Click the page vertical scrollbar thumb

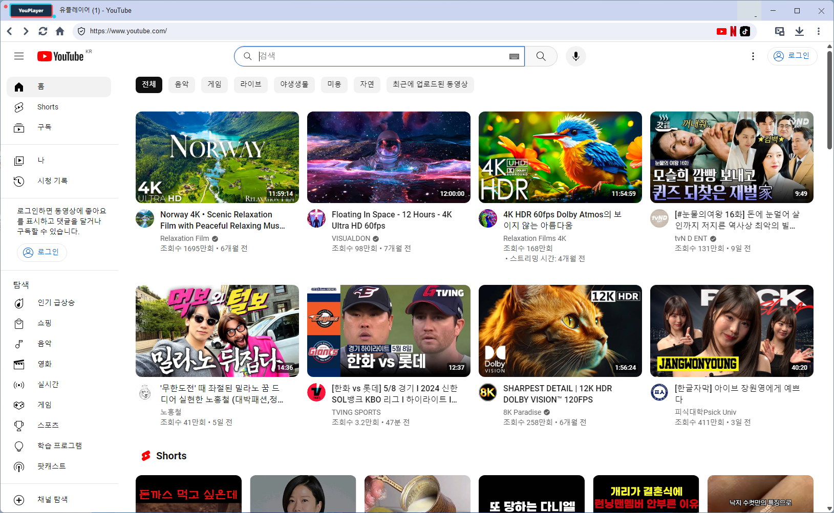[x=829, y=100]
